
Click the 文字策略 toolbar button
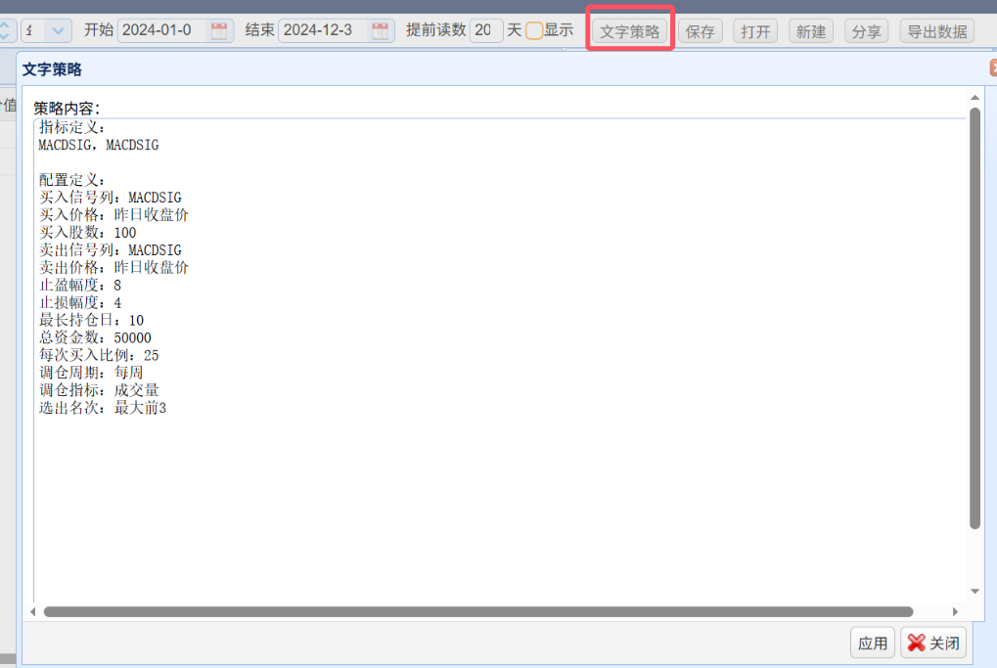coord(629,31)
